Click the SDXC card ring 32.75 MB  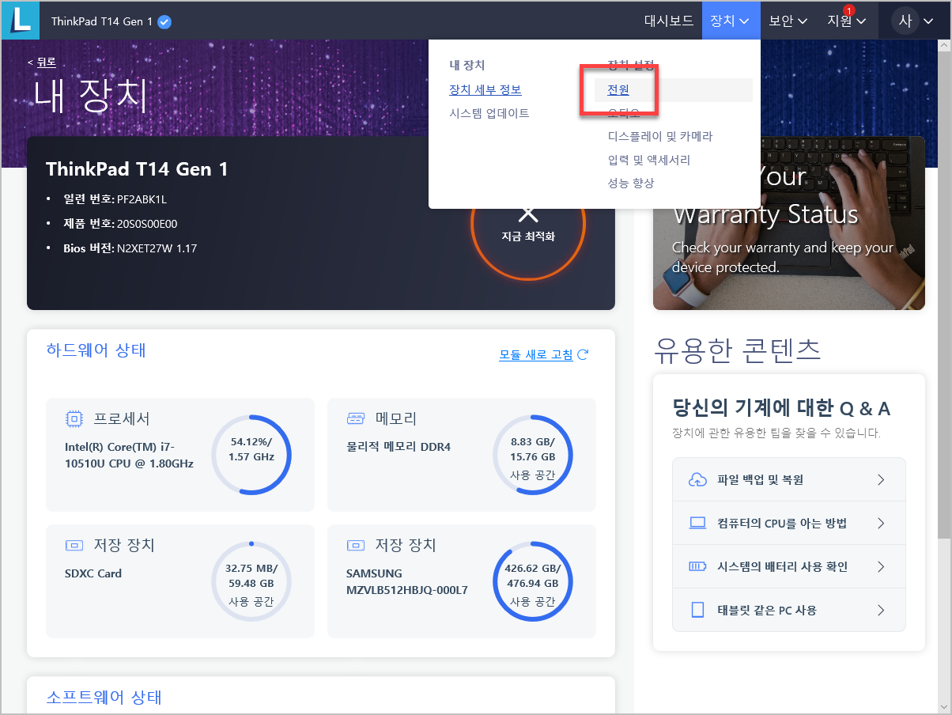251,581
